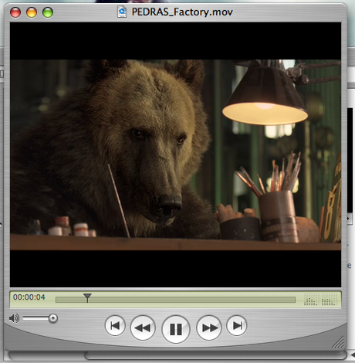Close the player with the red button

(x=15, y=12)
